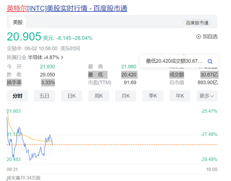The height and width of the screenshot is (181, 231).
Task: Click the 最高 value 21.980
Action: click(129, 67)
